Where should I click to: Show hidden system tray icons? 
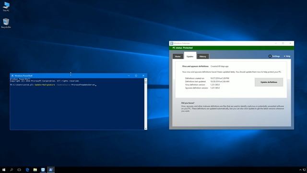pos(300,170)
